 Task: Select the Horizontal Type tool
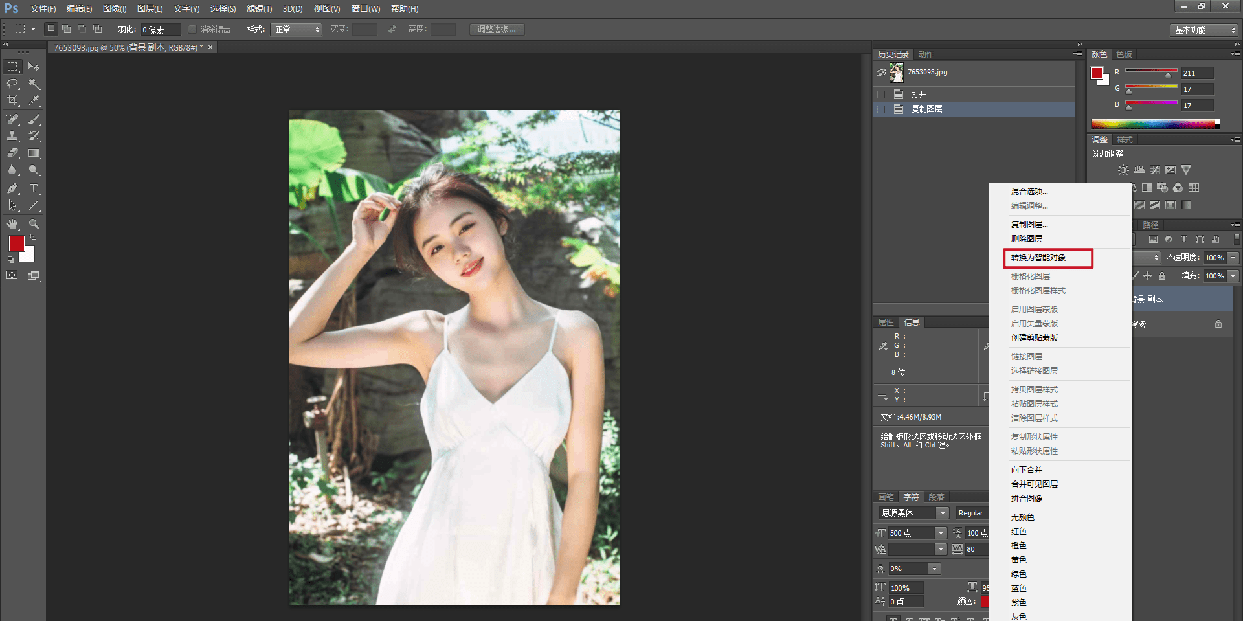pyautogui.click(x=34, y=188)
